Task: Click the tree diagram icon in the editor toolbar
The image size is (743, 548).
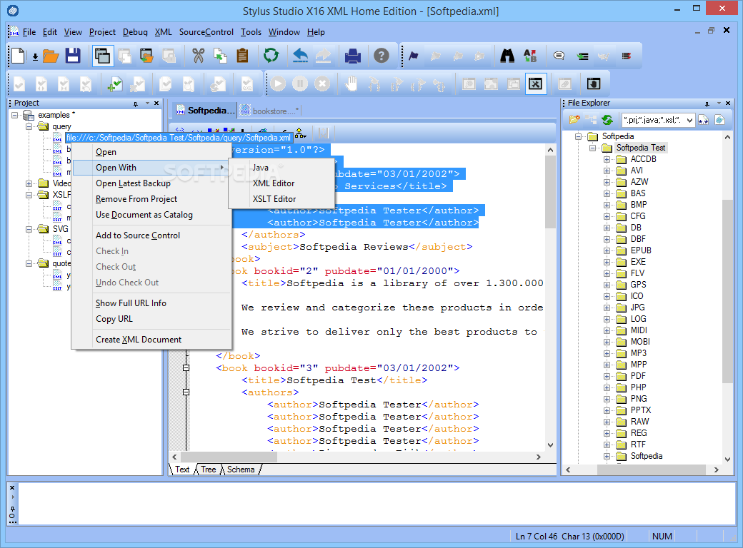Action: (301, 133)
